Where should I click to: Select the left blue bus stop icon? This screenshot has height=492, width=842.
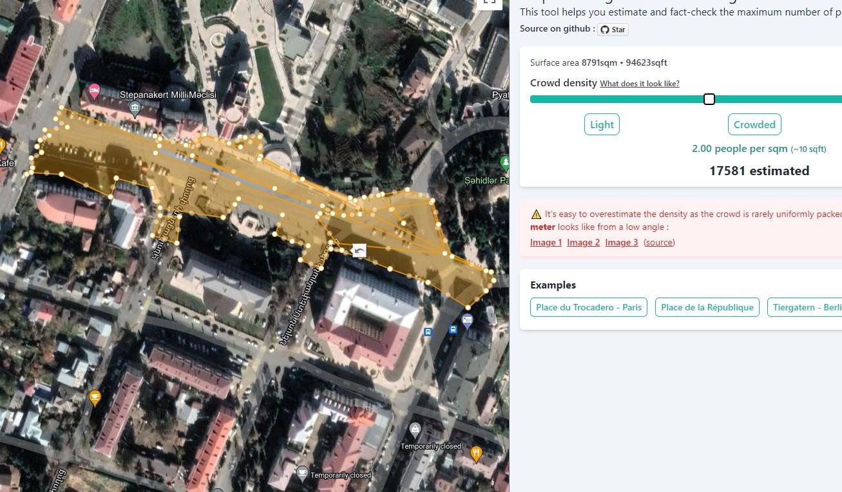[x=428, y=332]
